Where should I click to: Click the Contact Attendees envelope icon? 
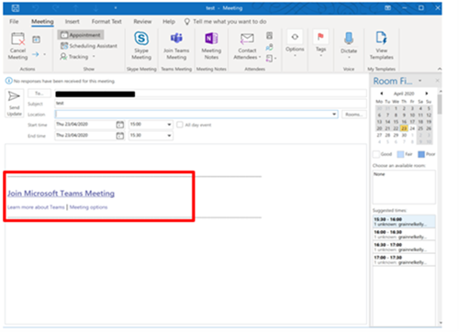coord(247,39)
